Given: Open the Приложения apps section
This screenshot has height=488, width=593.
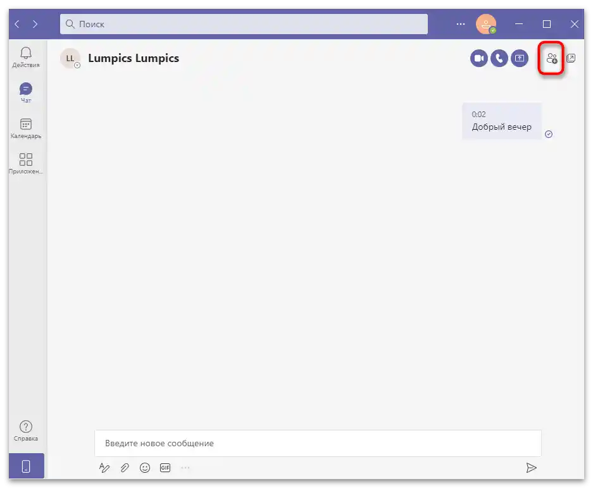Looking at the screenshot, I should pos(26,163).
